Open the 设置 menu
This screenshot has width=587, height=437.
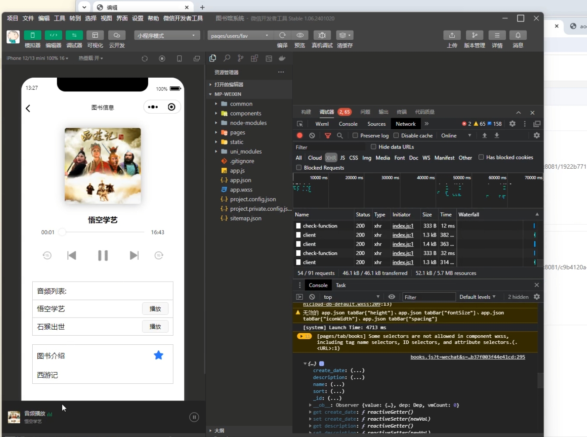point(138,18)
